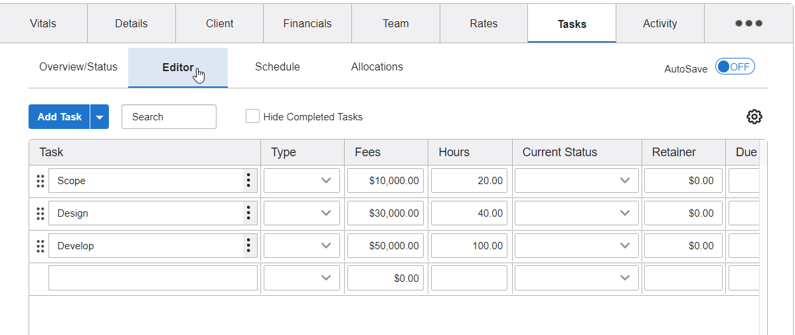Check the Hide Completed Tasks box
Screen dimensions: 795x335
tap(252, 117)
